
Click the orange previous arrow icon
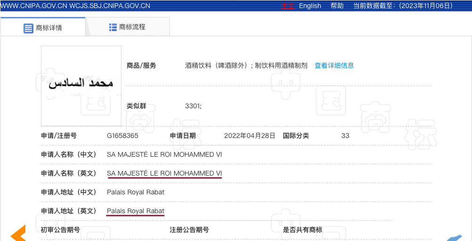(18, 233)
